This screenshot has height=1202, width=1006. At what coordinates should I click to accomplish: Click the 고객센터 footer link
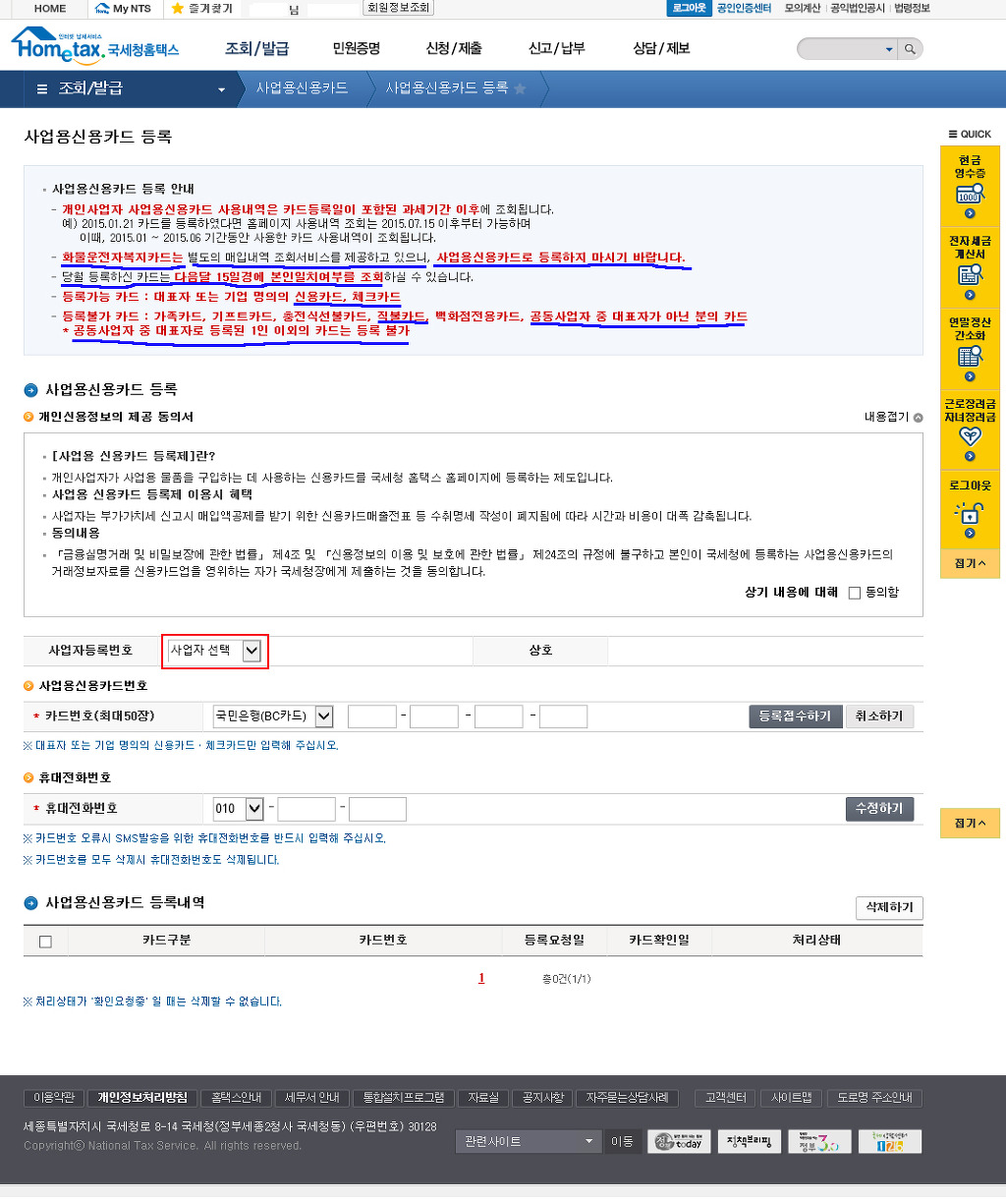click(x=726, y=1098)
